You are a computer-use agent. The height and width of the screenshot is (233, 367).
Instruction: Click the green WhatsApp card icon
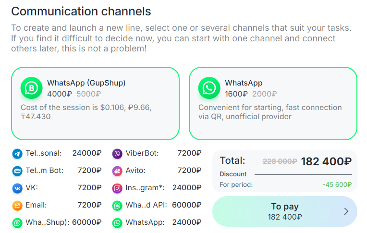[209, 88]
